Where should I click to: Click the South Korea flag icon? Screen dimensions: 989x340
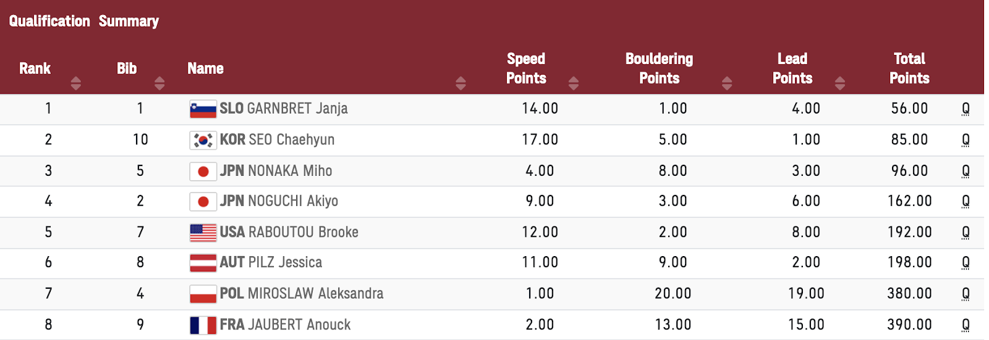203,140
